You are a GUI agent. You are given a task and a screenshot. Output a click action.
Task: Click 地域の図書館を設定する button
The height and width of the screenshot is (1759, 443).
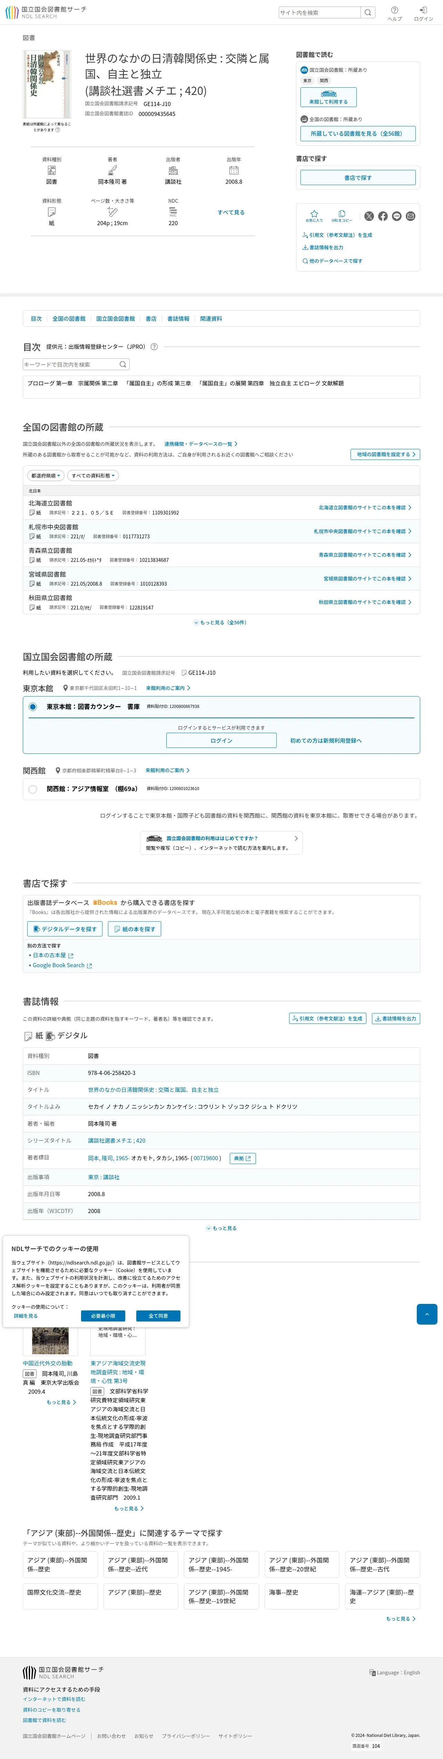tap(386, 454)
